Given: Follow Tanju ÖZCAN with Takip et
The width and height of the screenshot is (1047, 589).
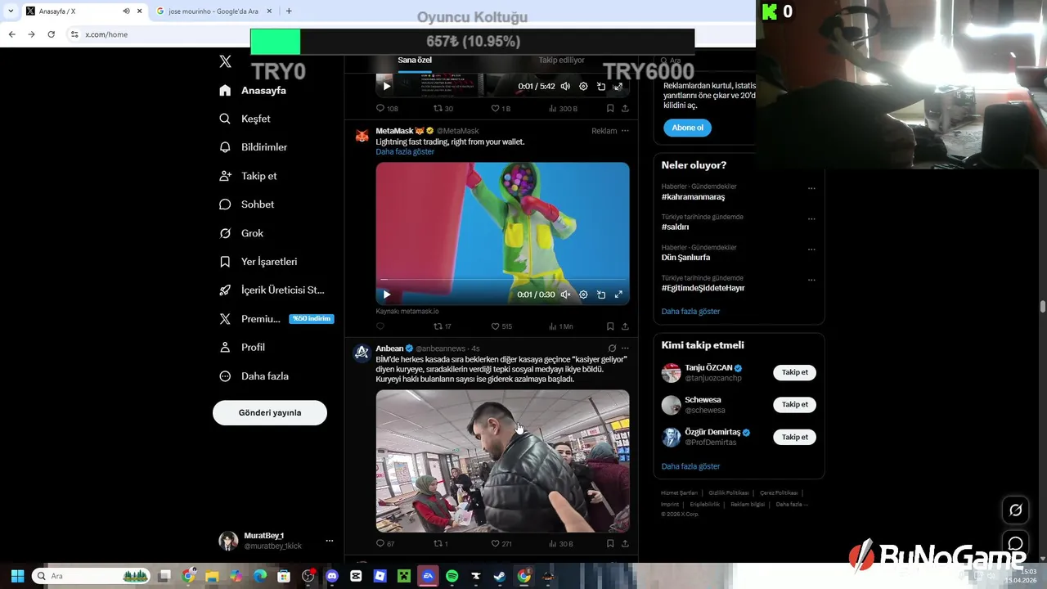Looking at the screenshot, I should [794, 372].
